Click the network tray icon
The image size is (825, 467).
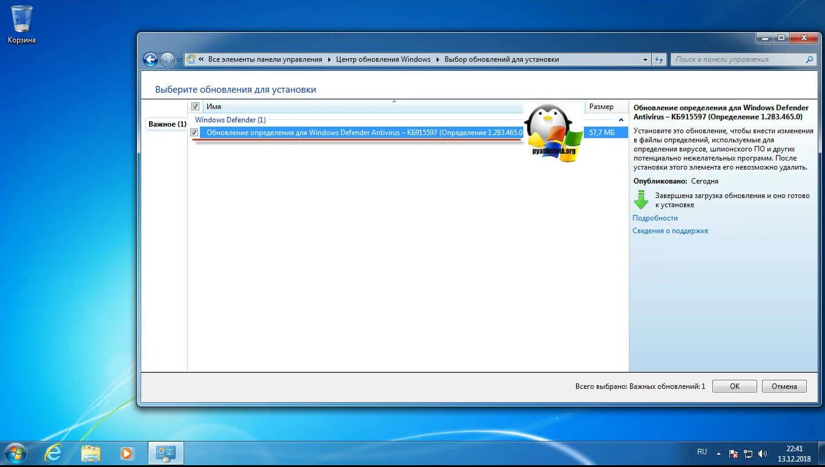[x=748, y=453]
